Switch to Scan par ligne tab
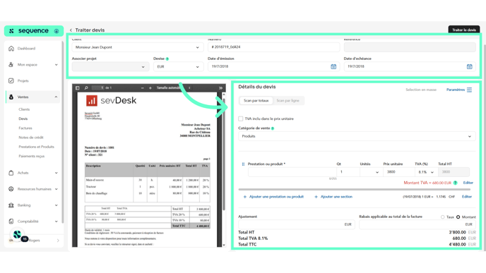Image resolution: width=486 pixels, height=273 pixels. tap(288, 101)
